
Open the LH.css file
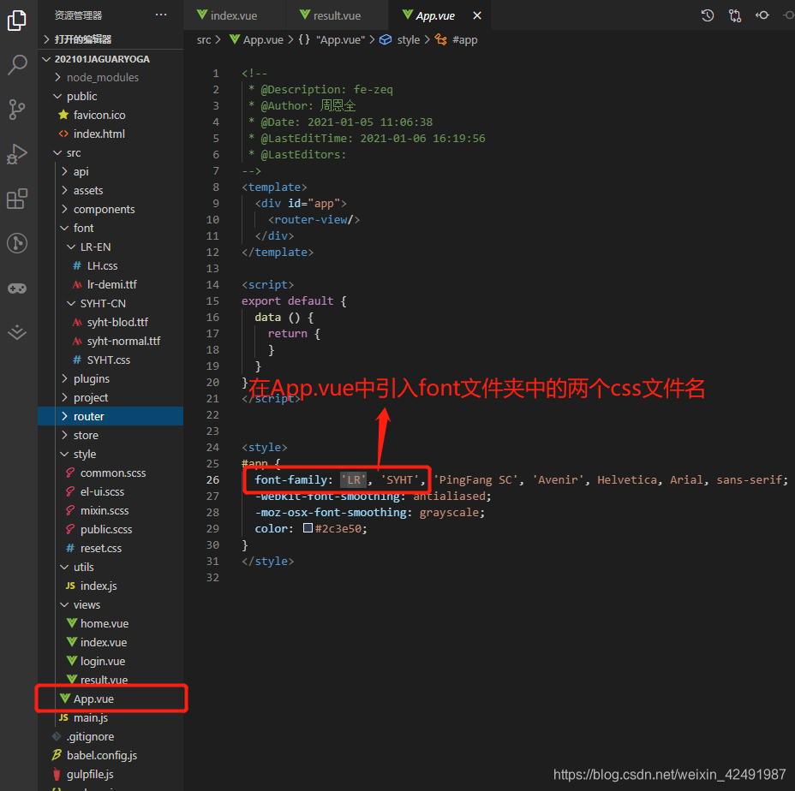(x=110, y=265)
